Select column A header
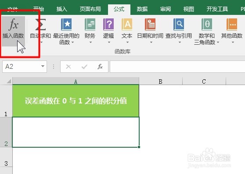This screenshot has height=174, width=245. [x=76, y=81]
